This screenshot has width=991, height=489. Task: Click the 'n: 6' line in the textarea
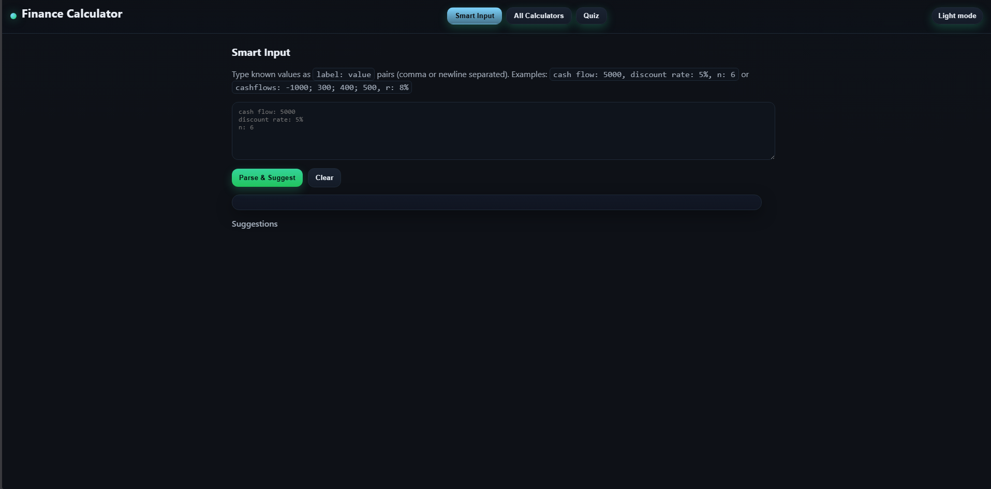click(x=245, y=127)
